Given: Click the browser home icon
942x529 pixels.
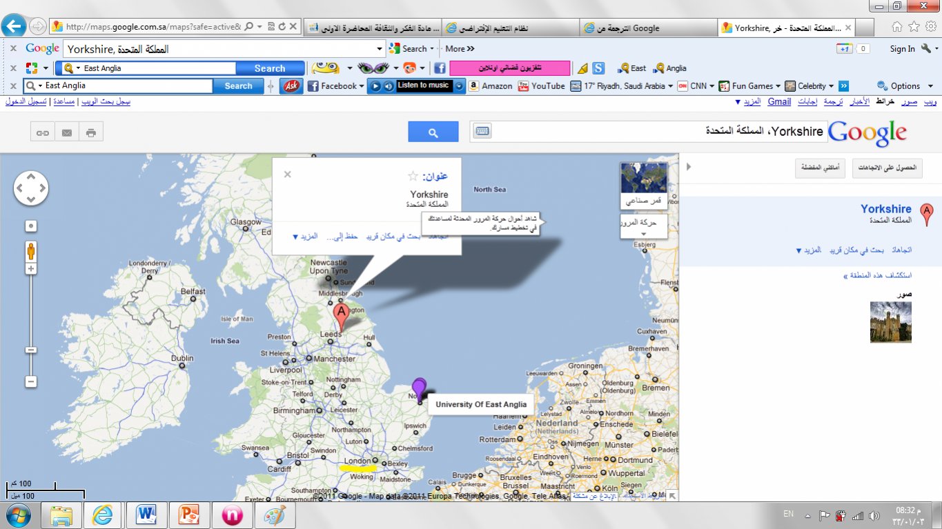Looking at the screenshot, I should click(x=897, y=27).
